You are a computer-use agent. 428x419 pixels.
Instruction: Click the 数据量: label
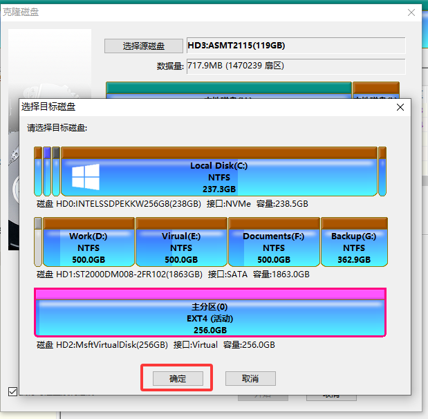pos(170,66)
